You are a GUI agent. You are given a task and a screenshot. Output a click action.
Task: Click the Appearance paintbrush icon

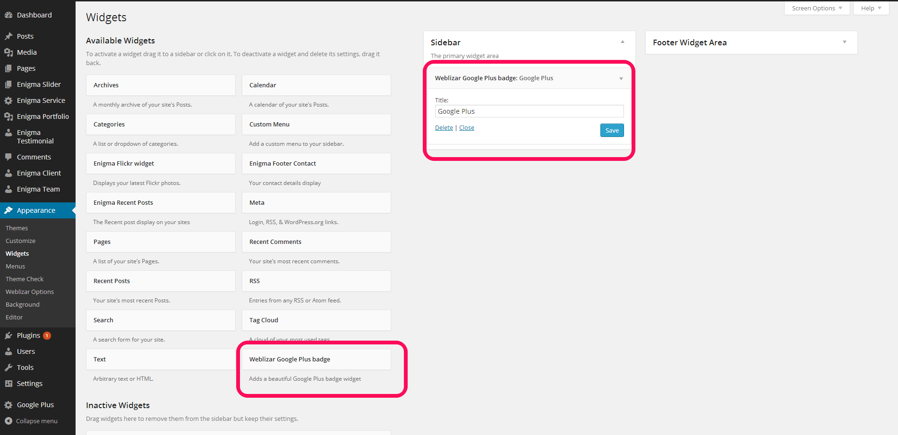[9, 210]
